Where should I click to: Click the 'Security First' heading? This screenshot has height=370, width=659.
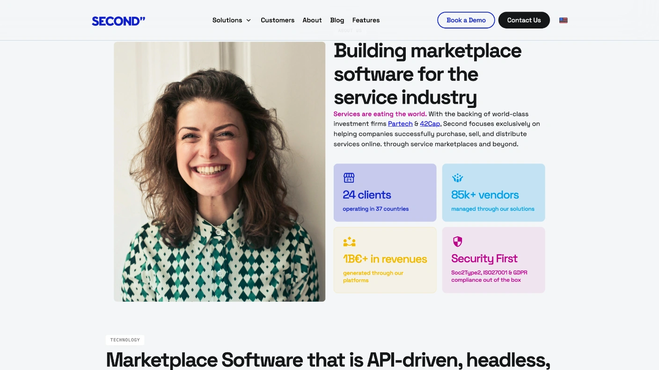pyautogui.click(x=484, y=258)
